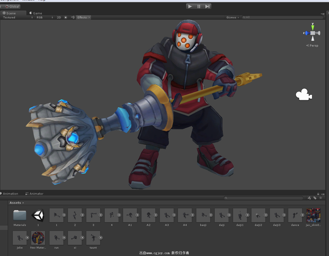Image resolution: width=329 pixels, height=256 pixels.
Task: Toggle the lock icon on the Project panel
Action: (x=318, y=194)
